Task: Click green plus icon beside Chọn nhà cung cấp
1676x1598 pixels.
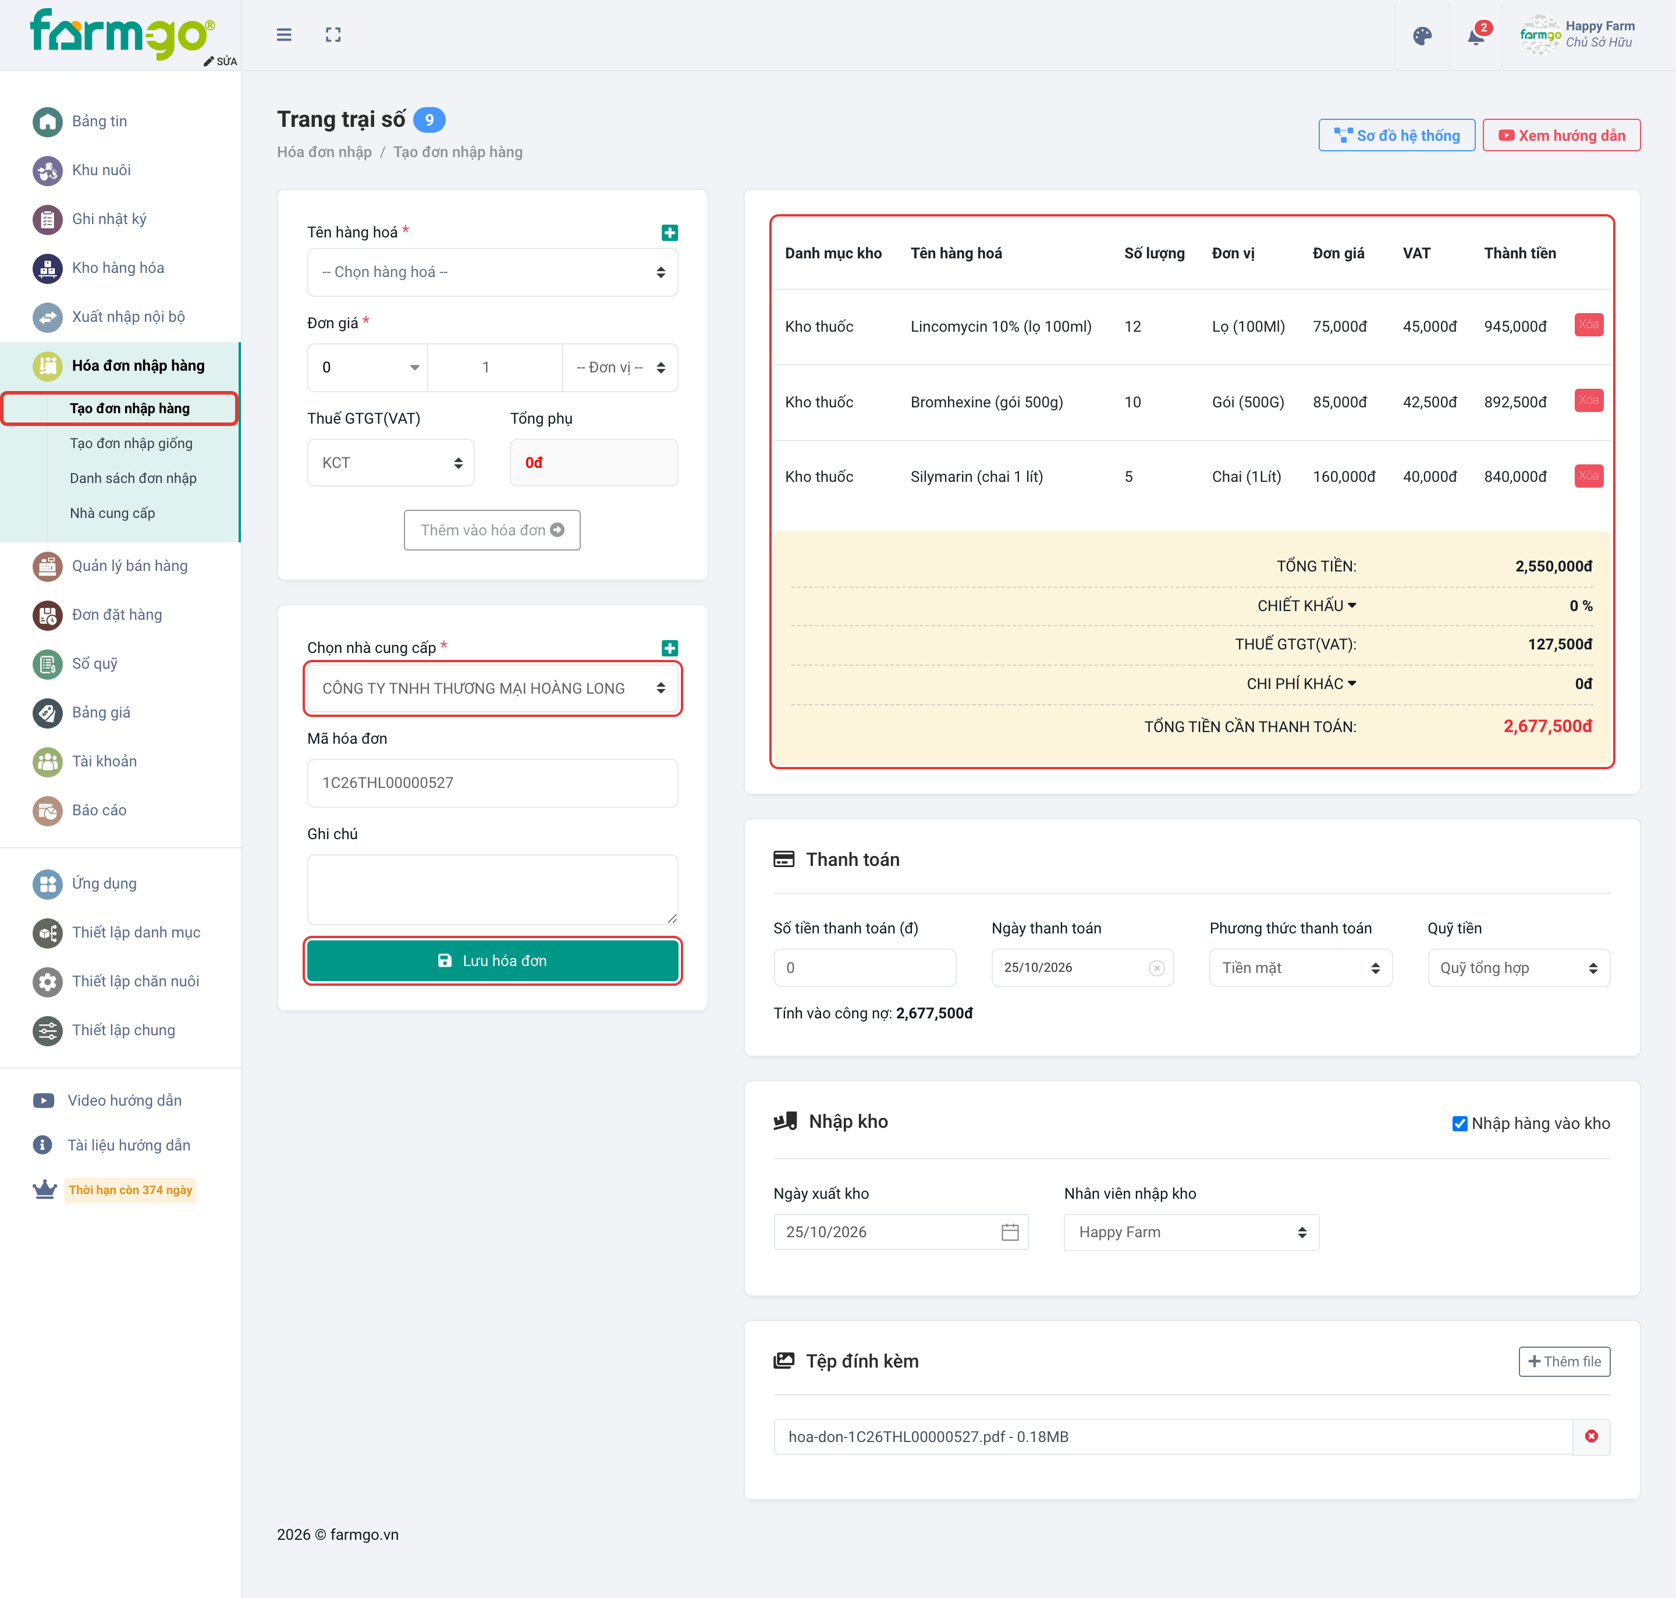Action: tap(669, 648)
